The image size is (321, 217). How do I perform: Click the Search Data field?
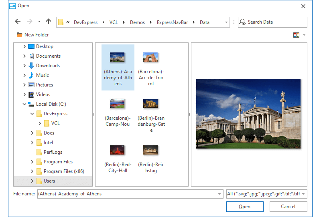tap(276, 22)
